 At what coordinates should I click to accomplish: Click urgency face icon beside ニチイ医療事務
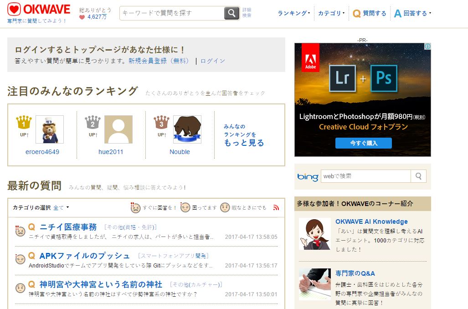21,231
